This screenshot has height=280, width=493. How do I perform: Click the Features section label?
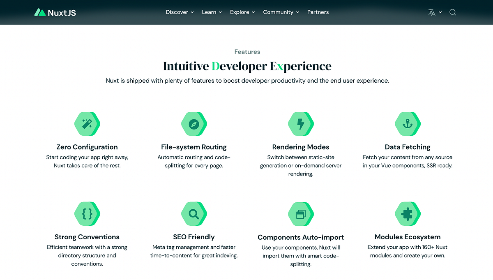click(247, 51)
